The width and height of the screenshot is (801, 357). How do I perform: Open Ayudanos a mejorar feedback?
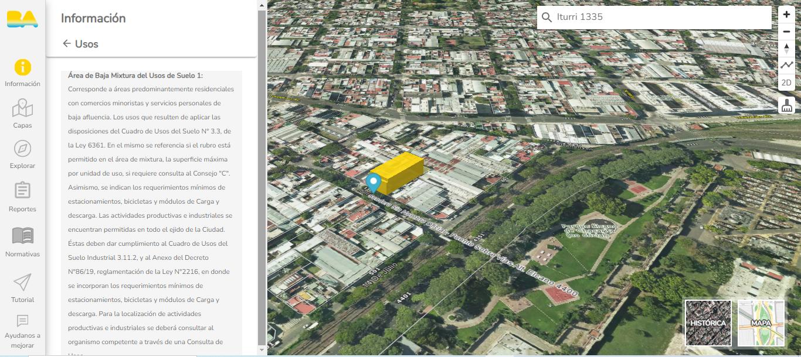point(22,332)
